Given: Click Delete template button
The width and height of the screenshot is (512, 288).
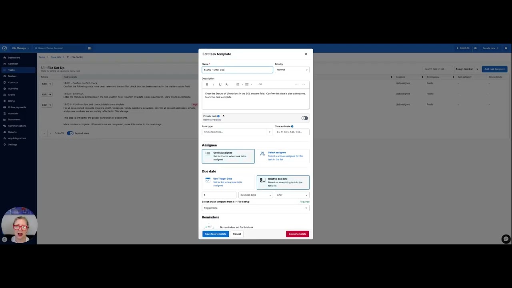Looking at the screenshot, I should 298,234.
